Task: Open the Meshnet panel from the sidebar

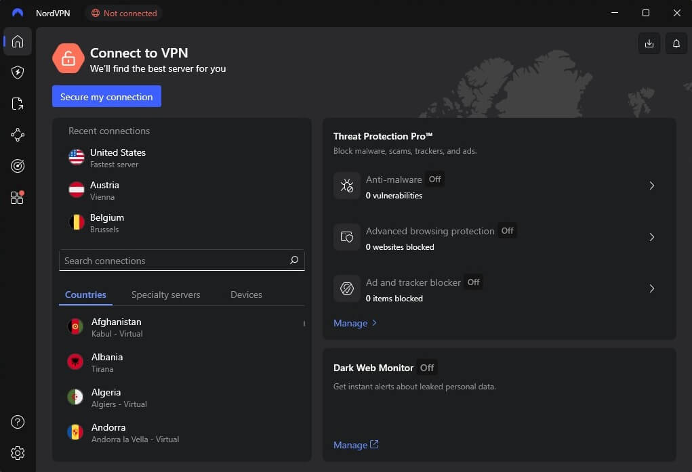Action: (x=17, y=135)
